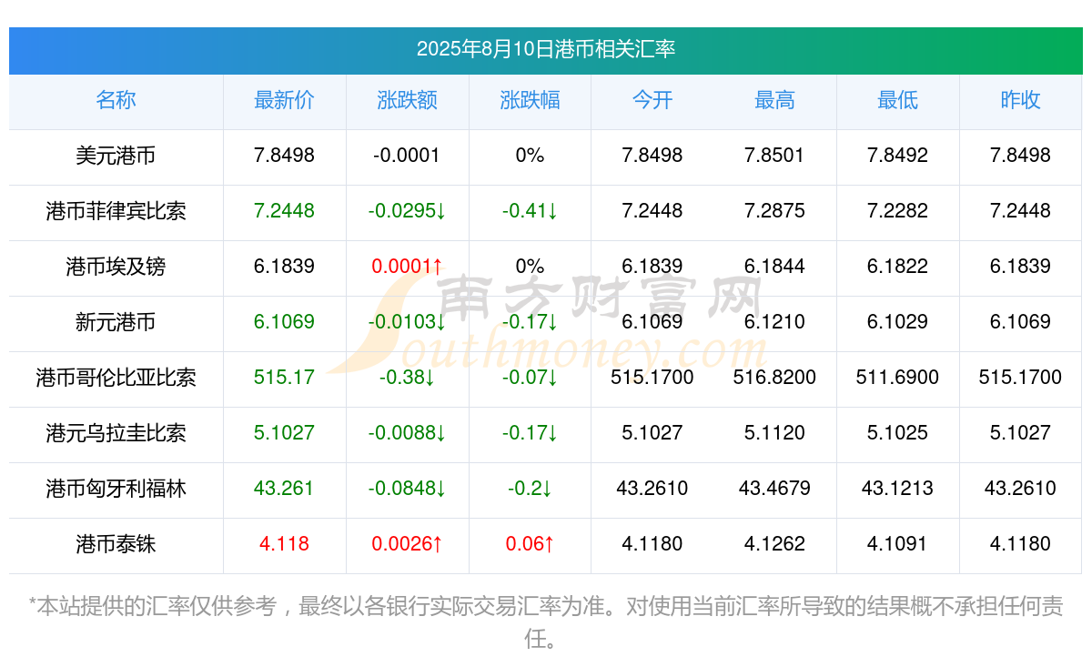Click the disclaimer text beginning *本站提供的汇率

546,622
